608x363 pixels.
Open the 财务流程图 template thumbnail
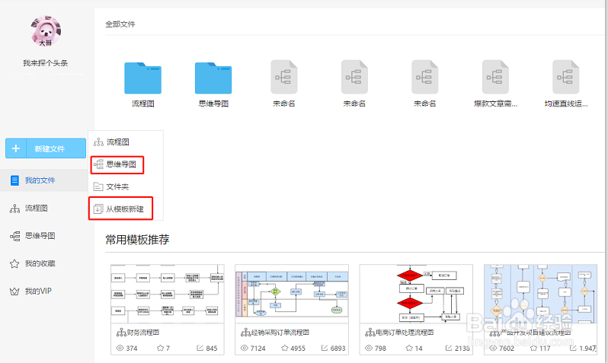[x=168, y=294]
